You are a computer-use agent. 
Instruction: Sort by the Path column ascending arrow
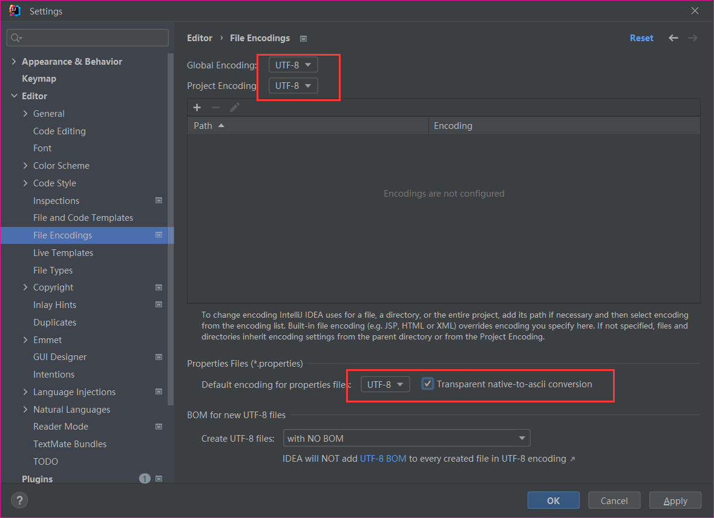click(221, 126)
